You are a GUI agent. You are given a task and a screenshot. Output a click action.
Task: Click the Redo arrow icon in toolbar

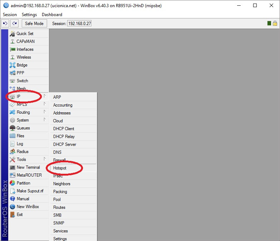(x=14, y=23)
